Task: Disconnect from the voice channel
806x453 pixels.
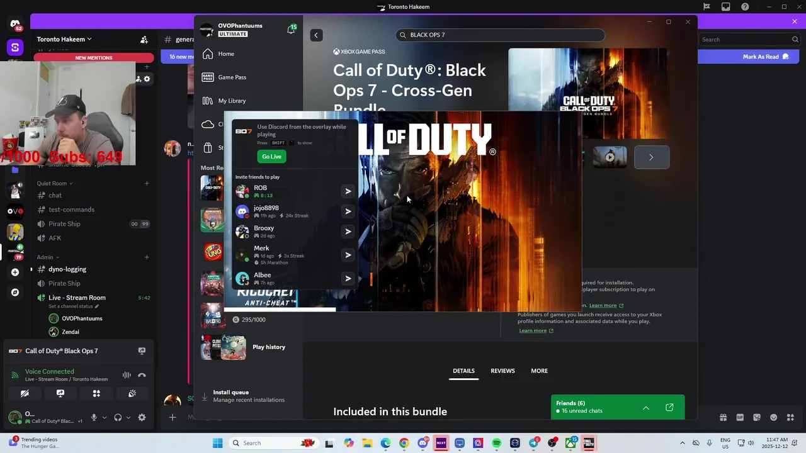Action: 142,376
